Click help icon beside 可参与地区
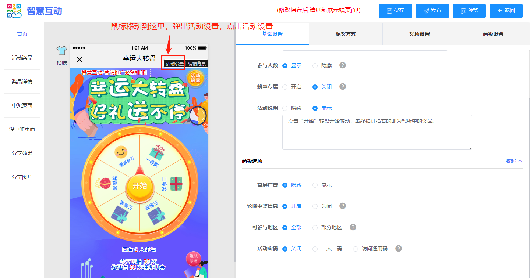Screen dimensions: 530x278 click(x=353, y=227)
